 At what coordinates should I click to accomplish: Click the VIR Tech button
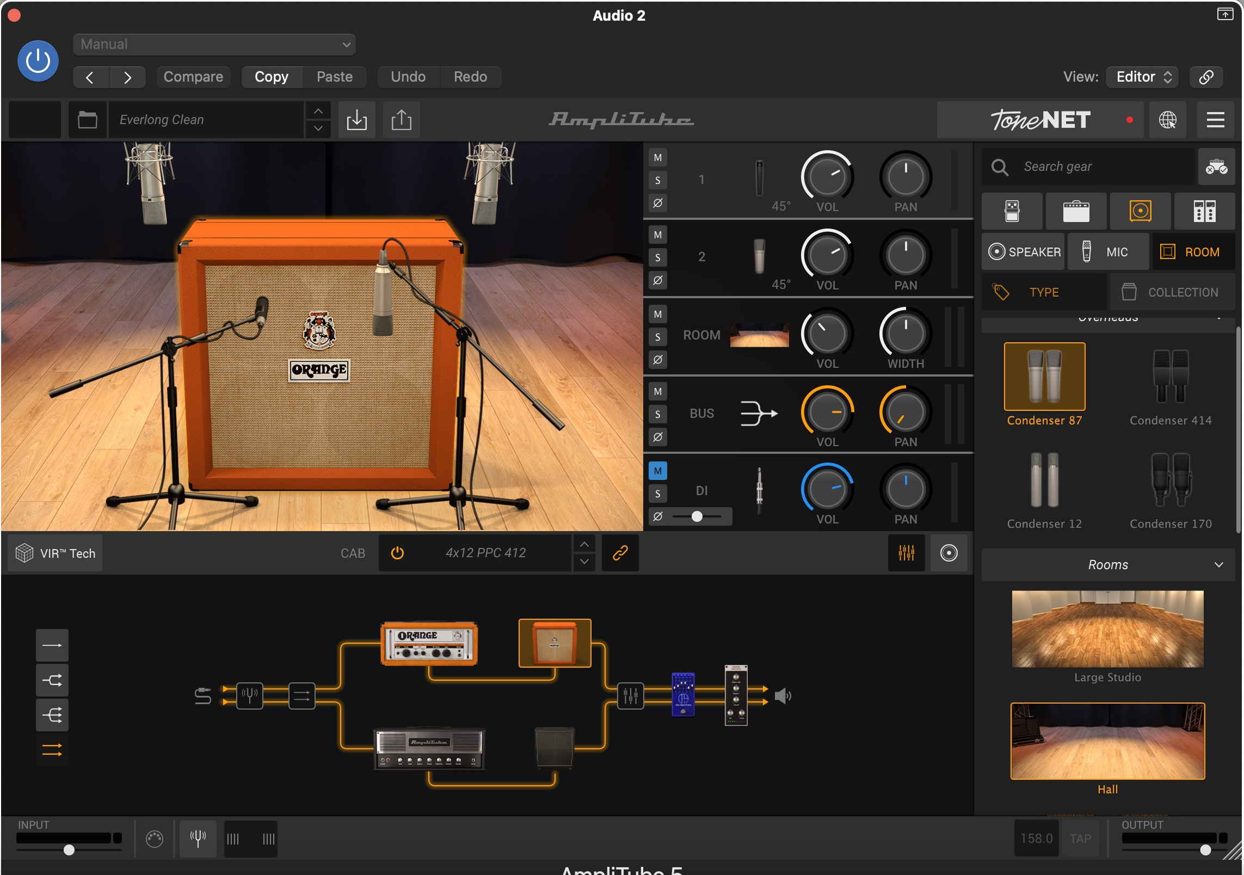pyautogui.click(x=56, y=553)
